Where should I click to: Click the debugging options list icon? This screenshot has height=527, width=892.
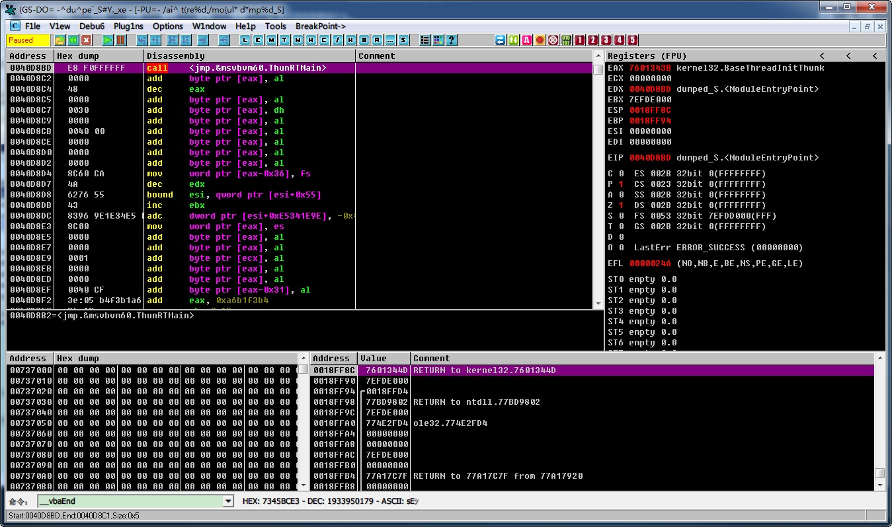tap(425, 40)
